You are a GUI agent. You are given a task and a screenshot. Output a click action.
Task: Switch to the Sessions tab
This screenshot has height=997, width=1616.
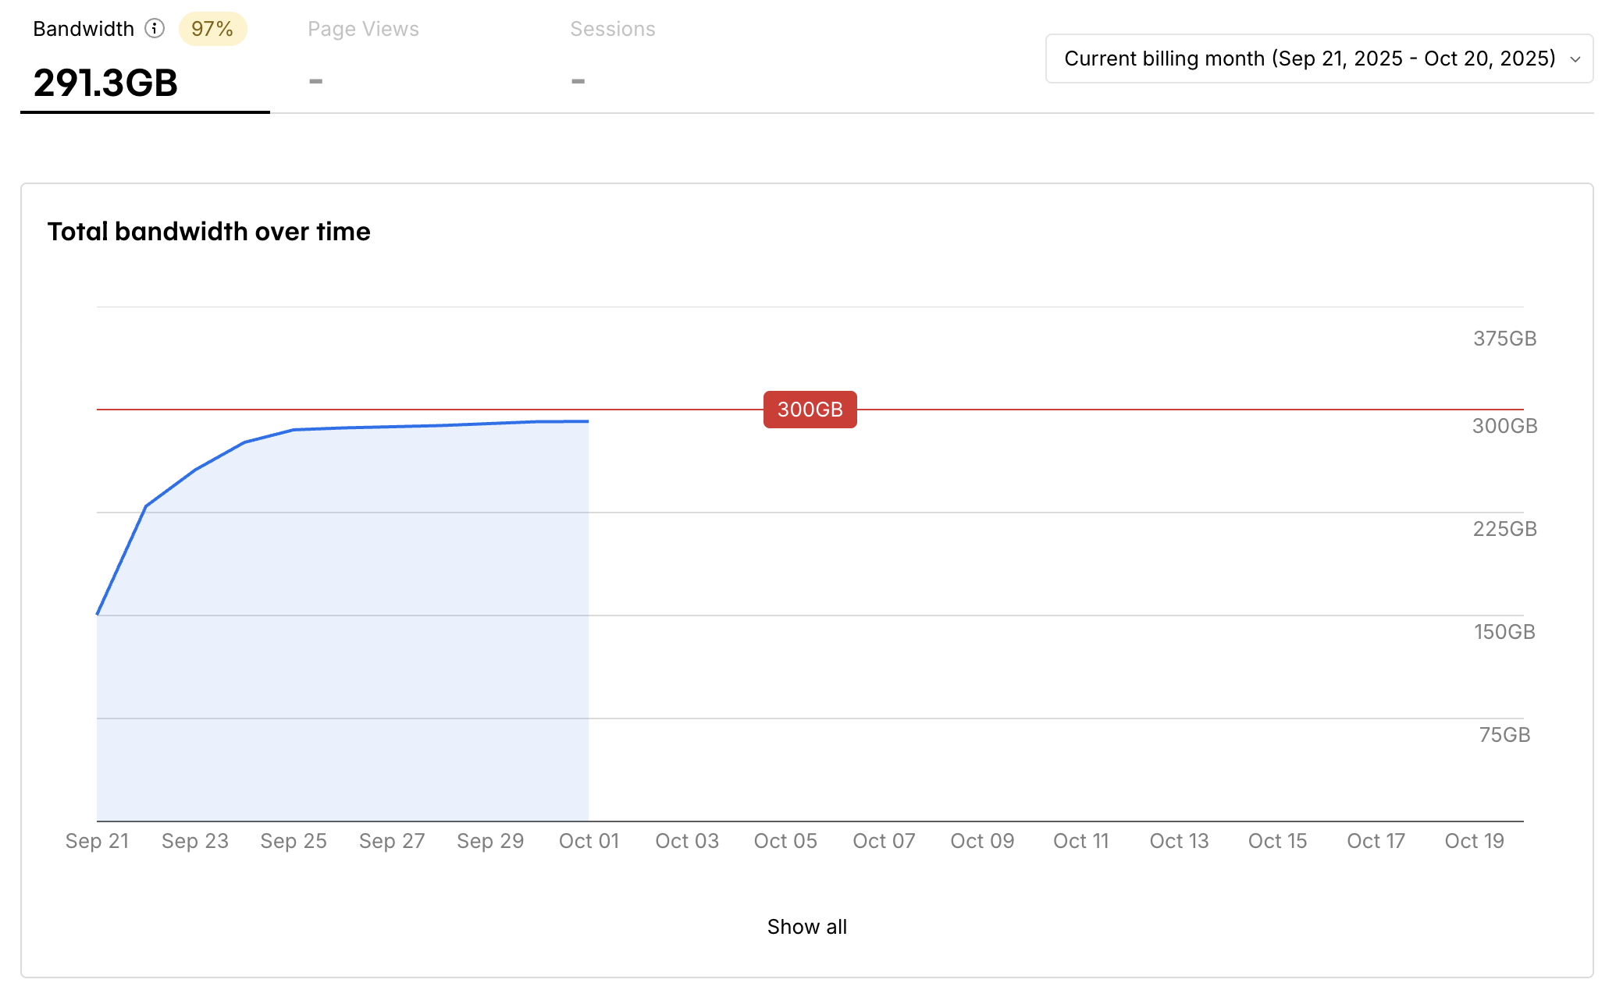coord(612,29)
